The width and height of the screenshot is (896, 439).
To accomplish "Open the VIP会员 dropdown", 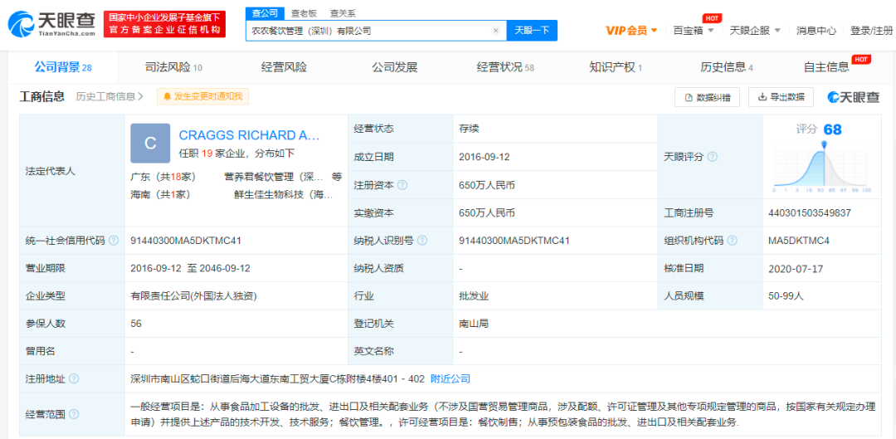I will (x=631, y=31).
